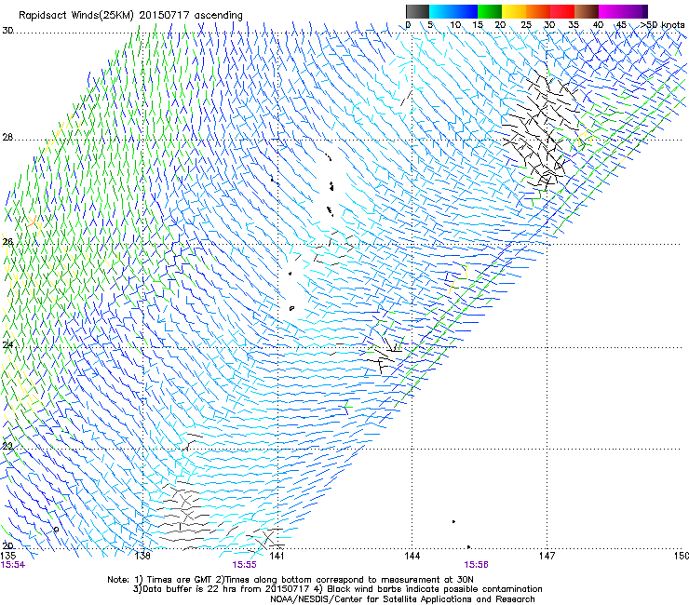Select the yellow 20-25 knots legend segment
Image resolution: width=689 pixels, height=605 pixels.
click(514, 11)
